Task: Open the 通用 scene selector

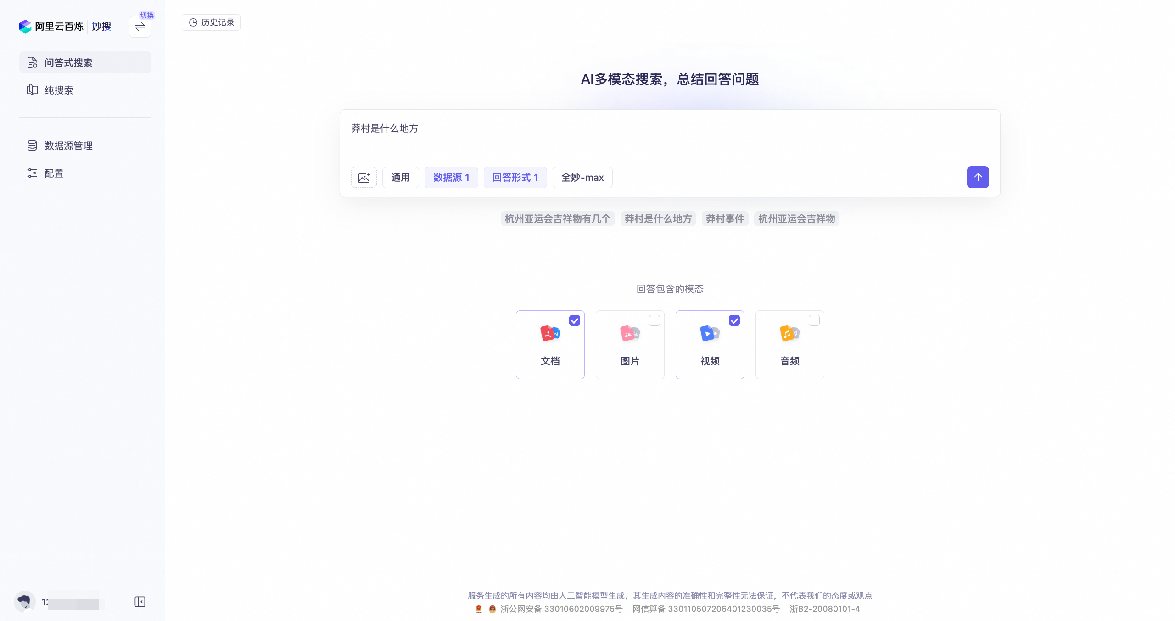Action: (x=400, y=178)
